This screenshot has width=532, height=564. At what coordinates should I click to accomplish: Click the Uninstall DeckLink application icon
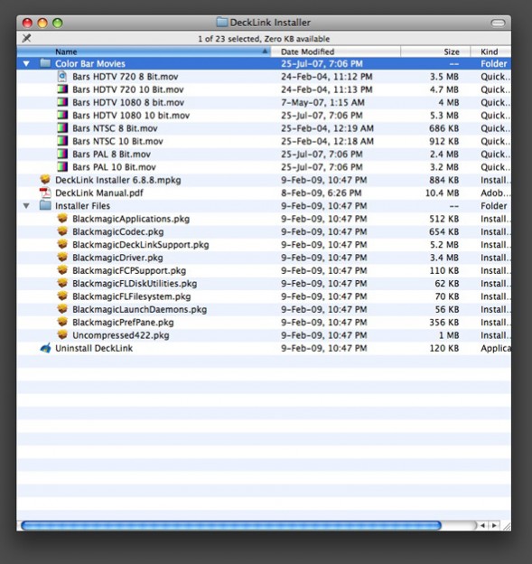point(45,348)
